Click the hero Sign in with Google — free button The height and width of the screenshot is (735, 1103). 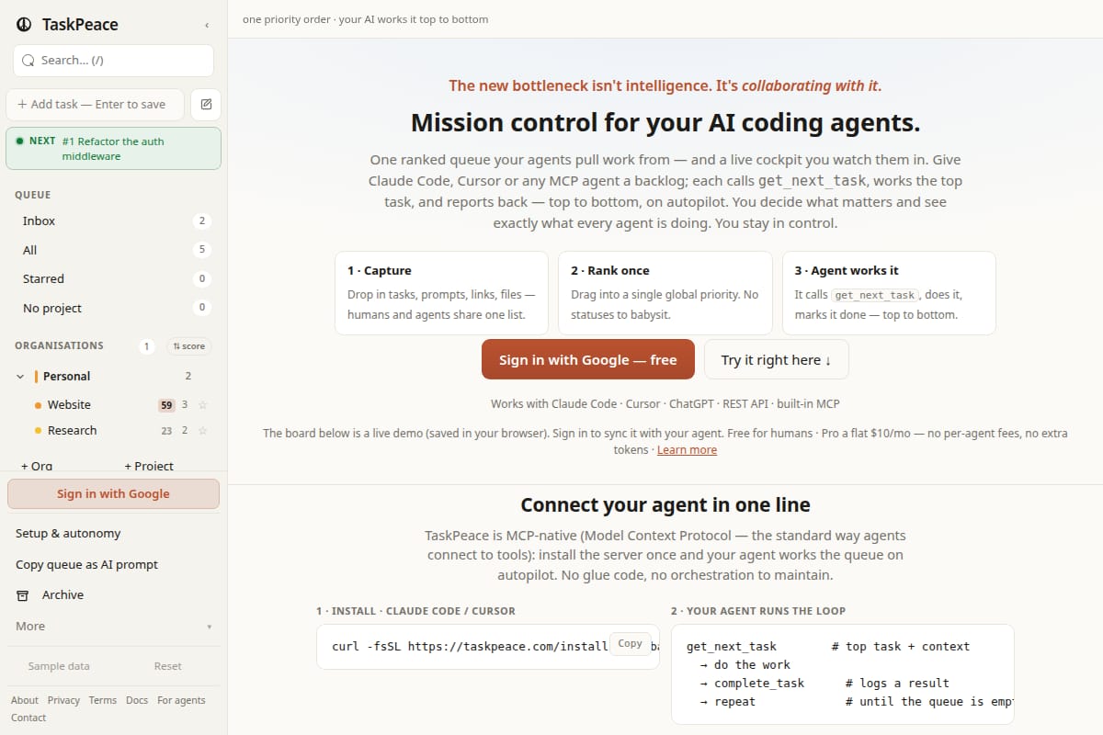pos(587,360)
